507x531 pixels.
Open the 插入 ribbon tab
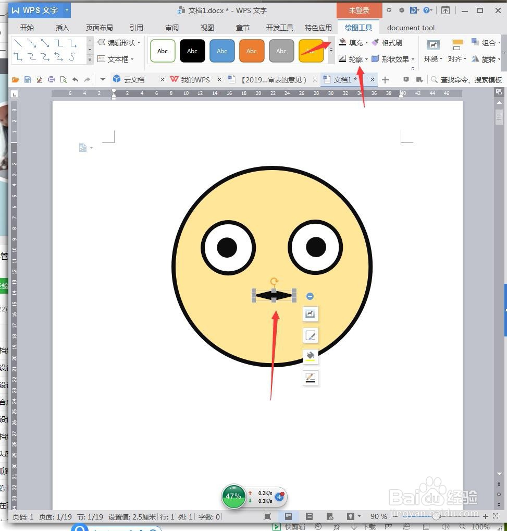point(62,28)
